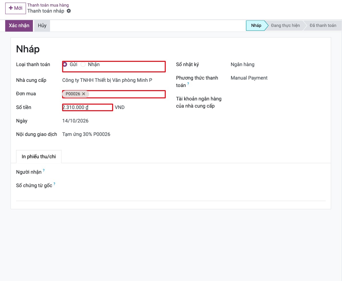
Task: Click the Đã thanh toán status stage
Action: pyautogui.click(x=323, y=25)
